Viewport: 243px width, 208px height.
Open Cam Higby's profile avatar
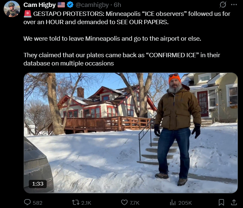(x=12, y=9)
